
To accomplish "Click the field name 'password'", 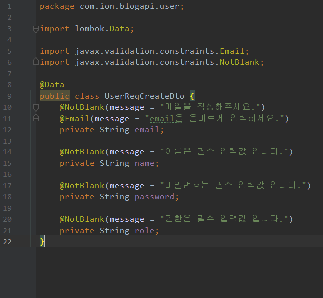I will (x=154, y=197).
